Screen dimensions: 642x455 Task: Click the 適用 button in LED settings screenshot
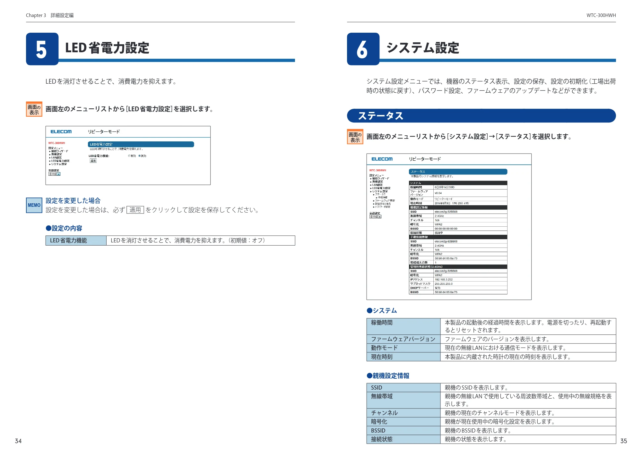click(93, 161)
